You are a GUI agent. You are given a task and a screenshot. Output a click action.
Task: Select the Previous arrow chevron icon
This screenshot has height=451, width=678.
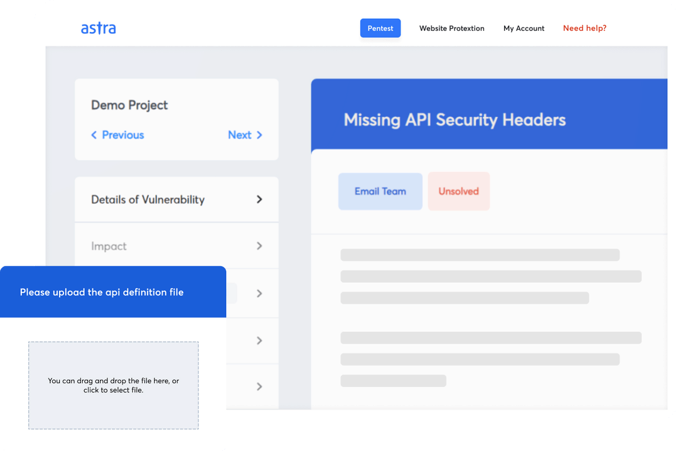tap(94, 135)
